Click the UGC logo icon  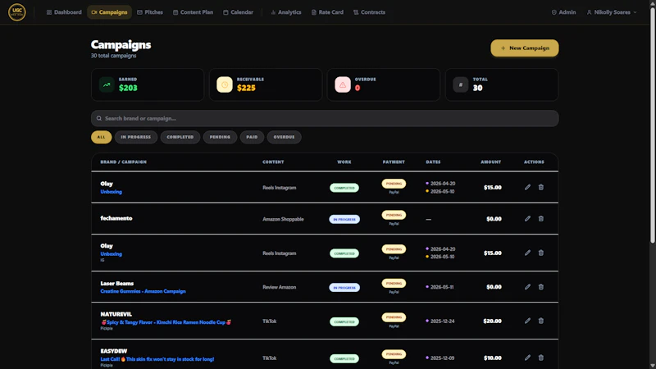pos(17,12)
